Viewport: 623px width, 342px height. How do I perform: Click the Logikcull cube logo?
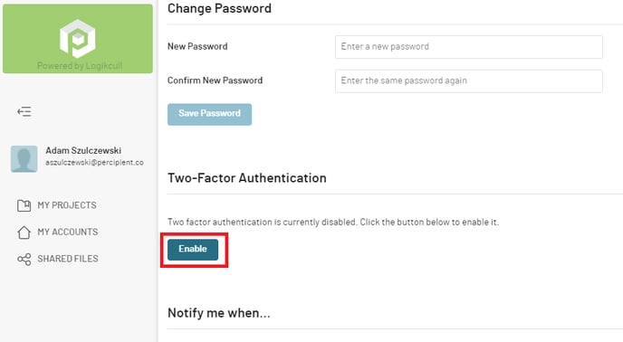point(78,39)
